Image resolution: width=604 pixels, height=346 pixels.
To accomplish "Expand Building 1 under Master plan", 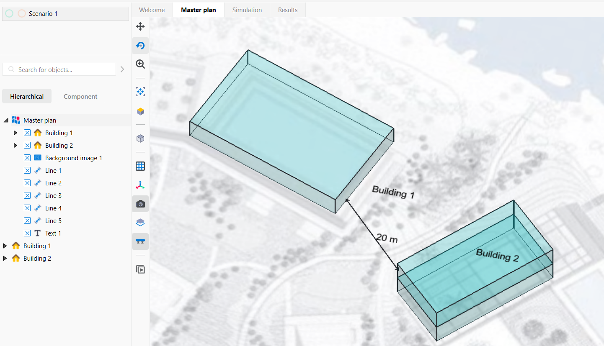I will 15,133.
